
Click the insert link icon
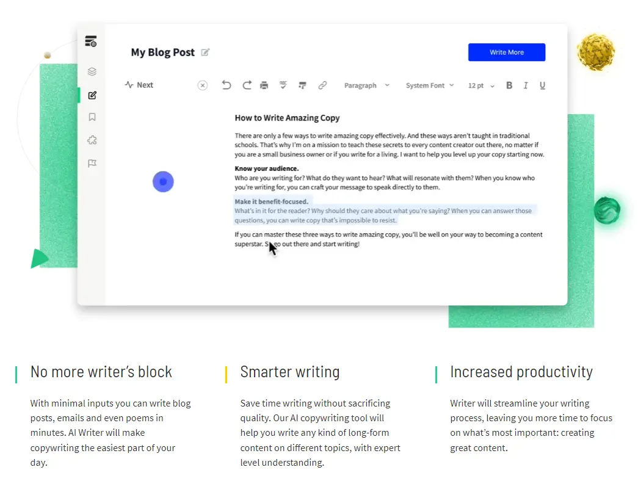[322, 85]
